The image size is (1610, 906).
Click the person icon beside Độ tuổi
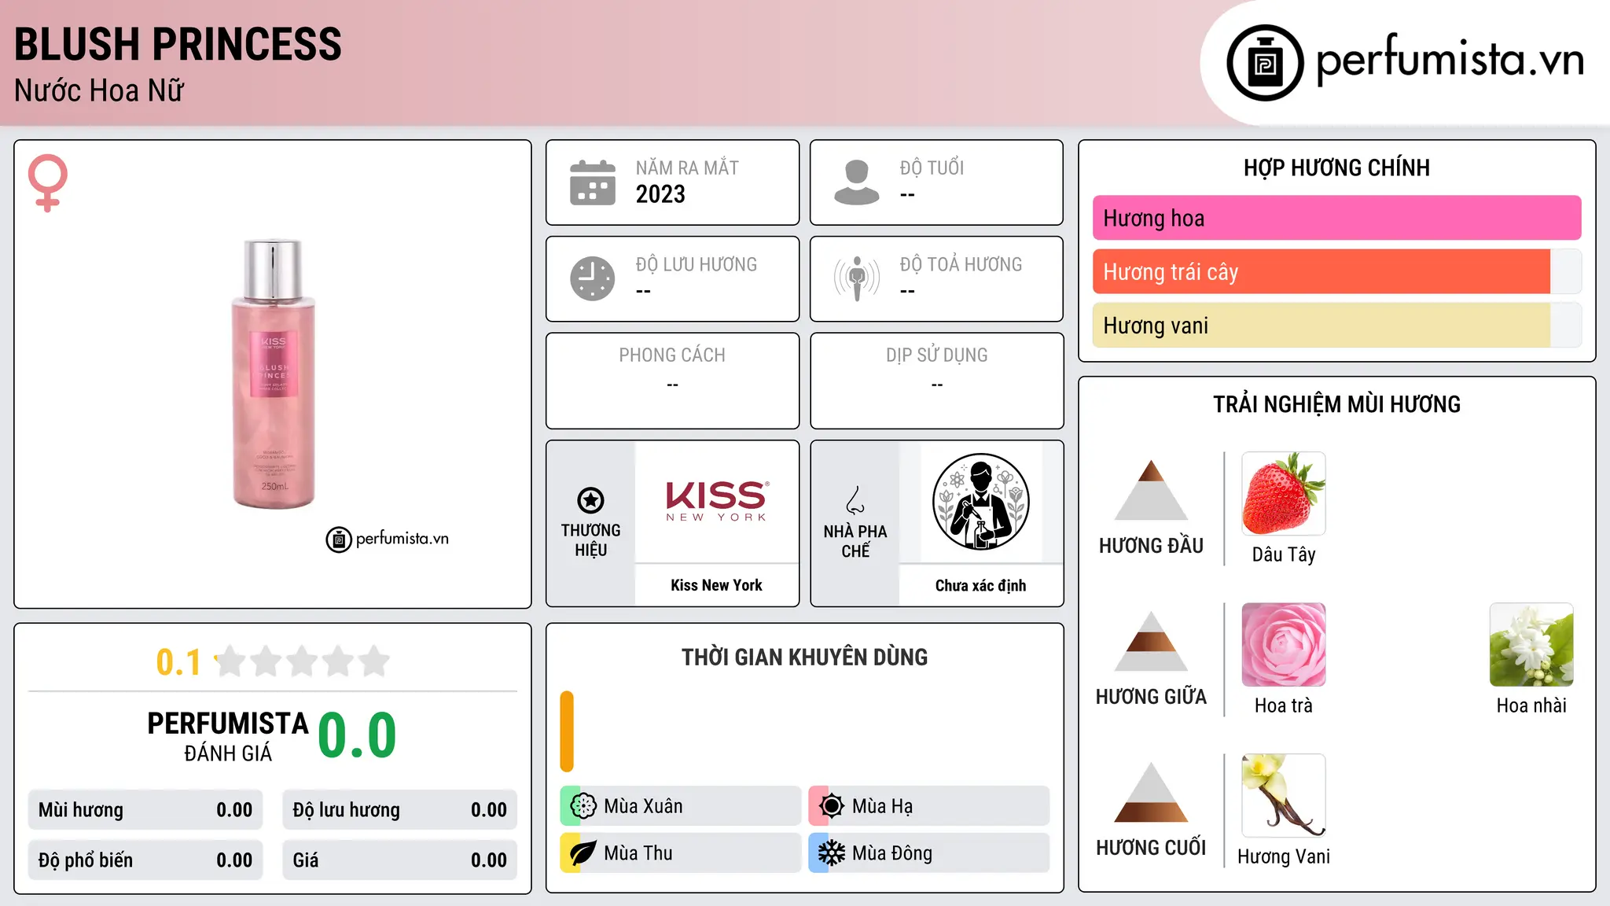[857, 182]
